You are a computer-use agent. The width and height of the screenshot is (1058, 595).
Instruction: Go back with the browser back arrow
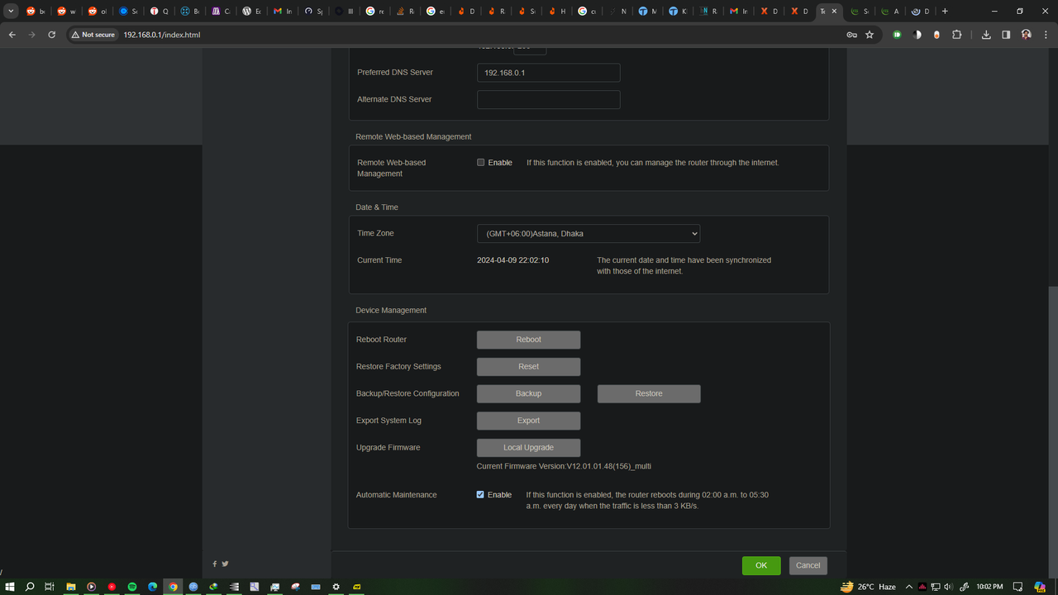tap(12, 35)
